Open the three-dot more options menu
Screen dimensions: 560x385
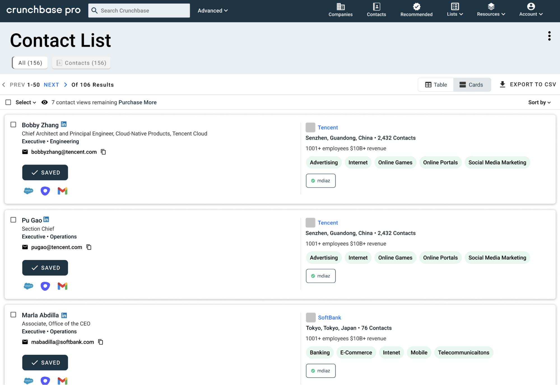(x=549, y=36)
